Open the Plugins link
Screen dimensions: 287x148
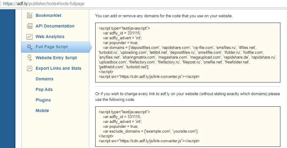[43, 100]
